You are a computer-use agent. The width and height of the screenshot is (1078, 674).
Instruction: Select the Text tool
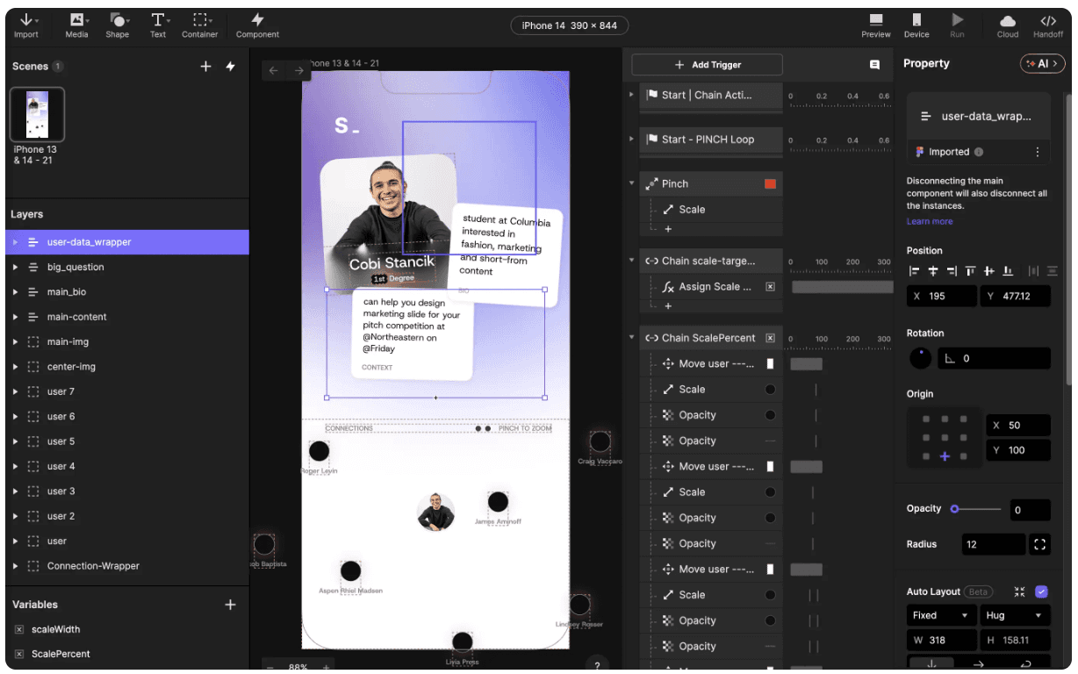pos(158,25)
